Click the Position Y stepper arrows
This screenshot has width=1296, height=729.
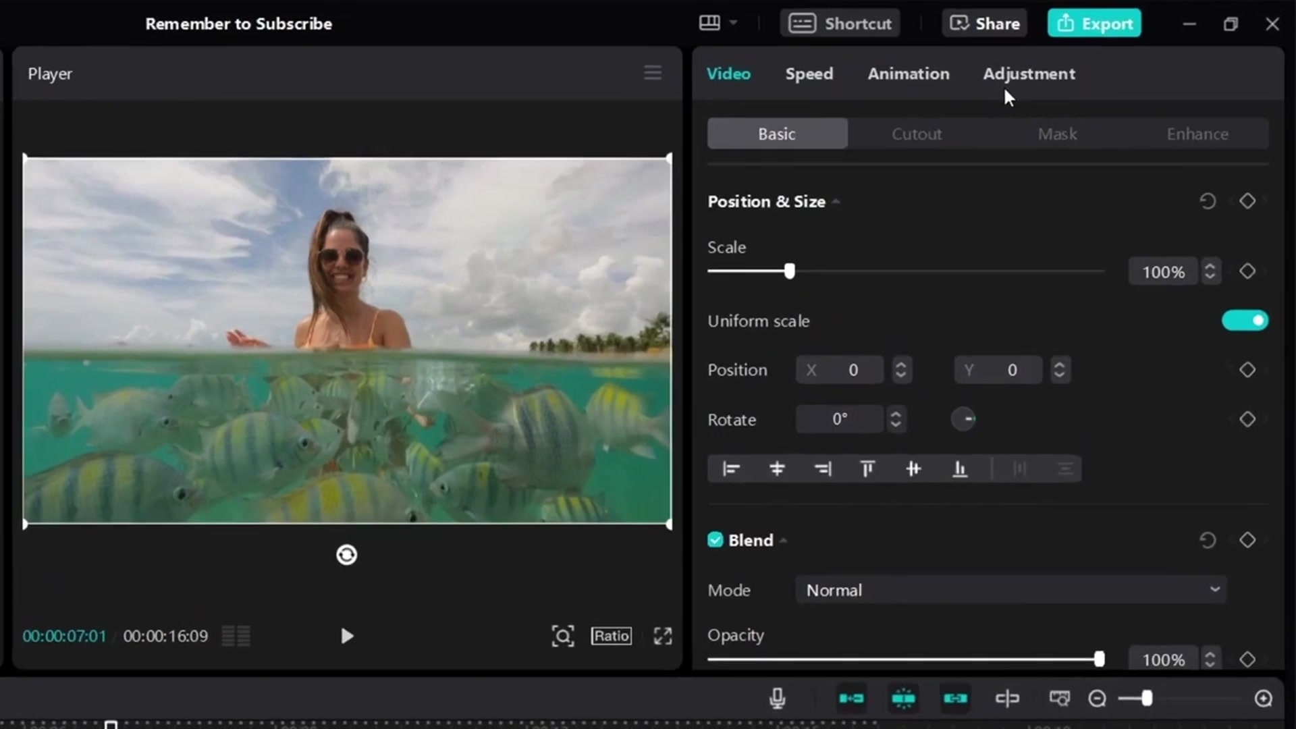click(1060, 370)
